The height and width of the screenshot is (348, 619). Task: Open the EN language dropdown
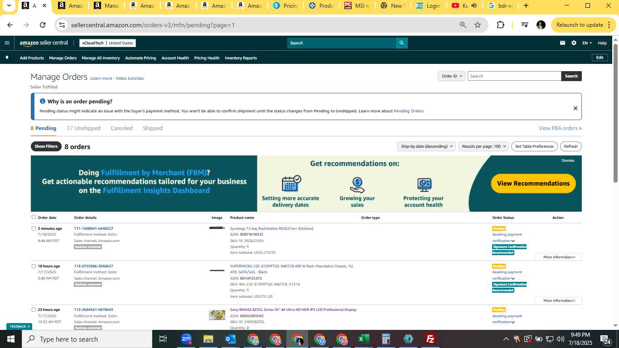tap(587, 43)
